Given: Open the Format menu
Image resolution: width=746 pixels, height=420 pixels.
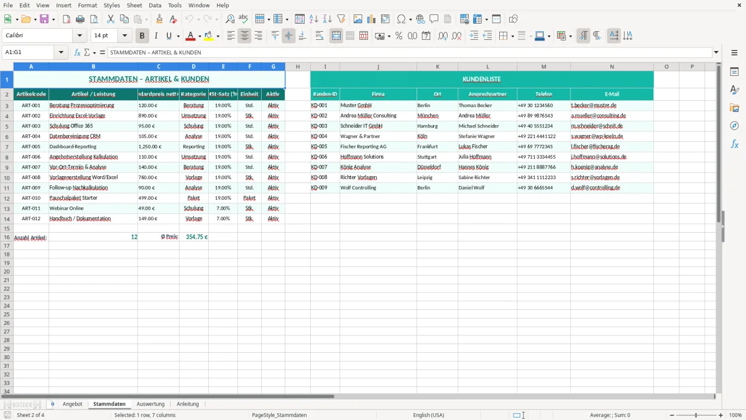Looking at the screenshot, I should click(x=87, y=5).
